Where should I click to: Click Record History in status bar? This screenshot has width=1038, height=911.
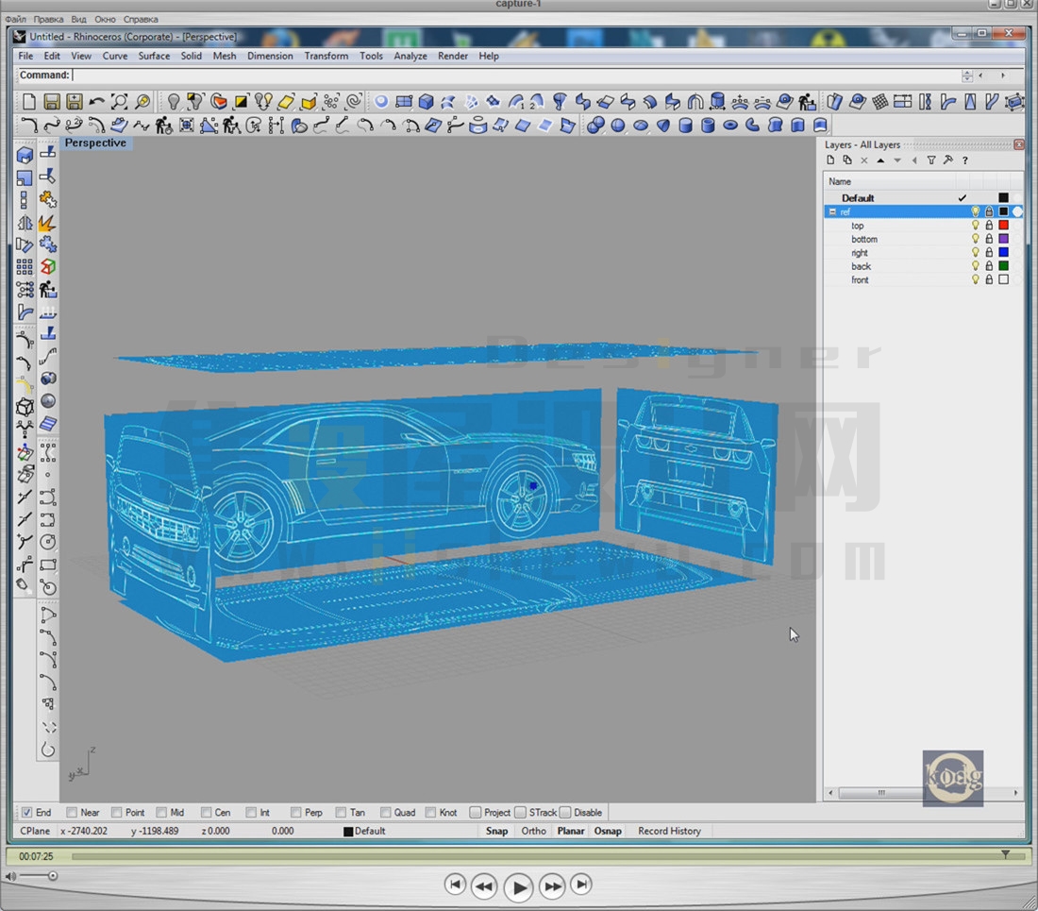(669, 831)
